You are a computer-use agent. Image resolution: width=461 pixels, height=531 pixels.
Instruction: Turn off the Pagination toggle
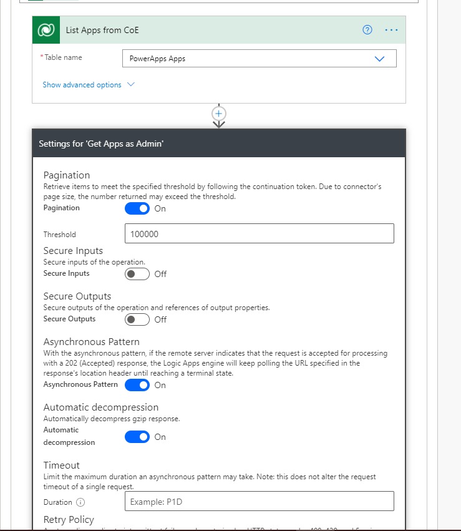coord(137,208)
